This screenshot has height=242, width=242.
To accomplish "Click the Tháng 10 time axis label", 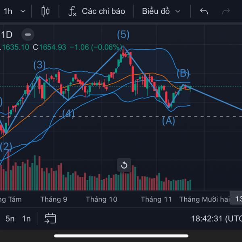I will pyautogui.click(x=101, y=199).
